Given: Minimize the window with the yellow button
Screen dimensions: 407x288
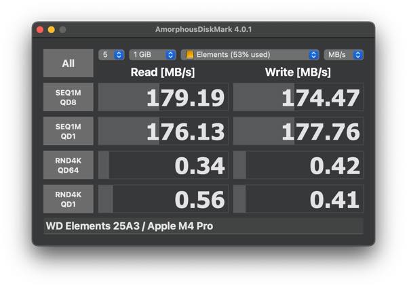Looking at the screenshot, I should [x=52, y=30].
